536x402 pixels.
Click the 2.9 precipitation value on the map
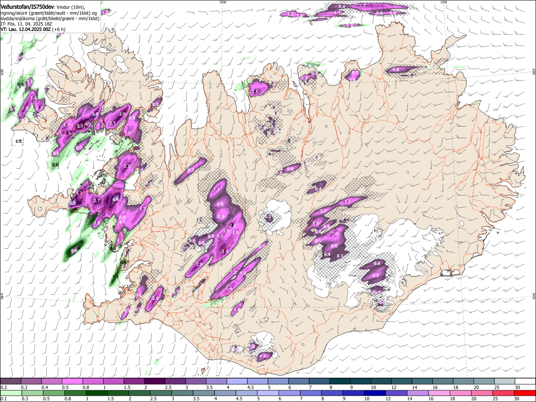[123, 114]
